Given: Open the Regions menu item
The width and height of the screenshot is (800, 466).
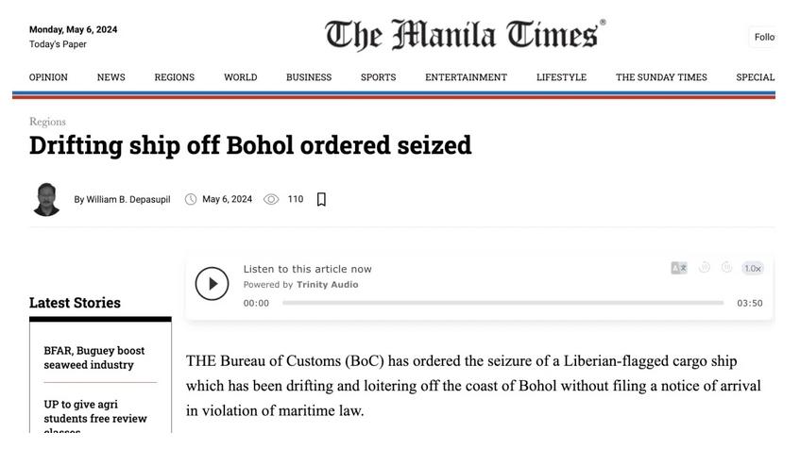Looking at the screenshot, I should pos(175,77).
